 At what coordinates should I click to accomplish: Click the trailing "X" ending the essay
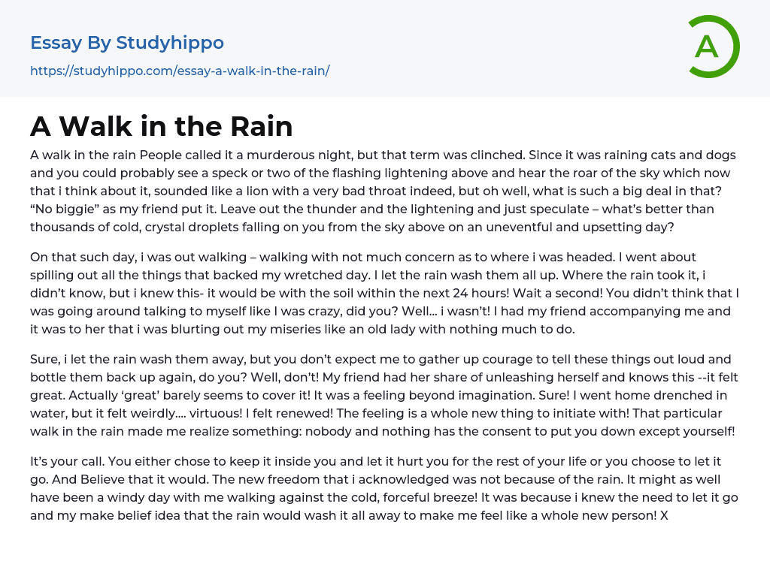[662, 515]
